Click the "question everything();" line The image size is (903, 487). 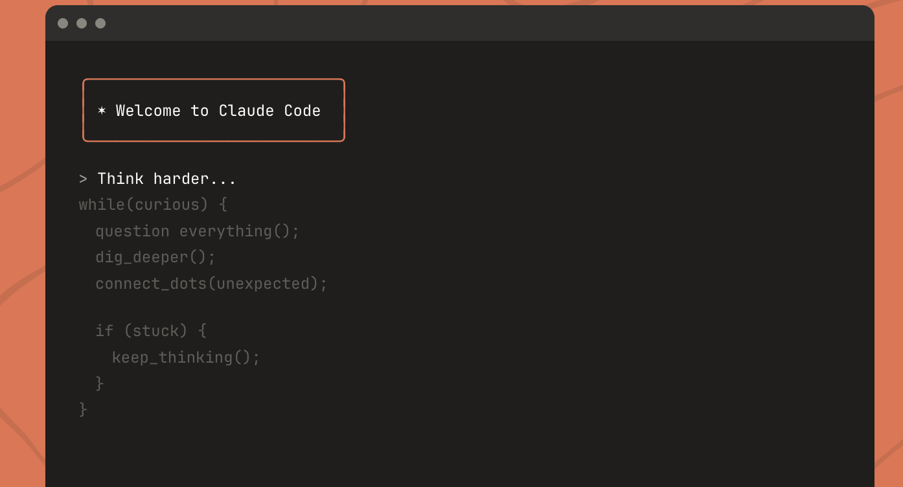click(198, 231)
